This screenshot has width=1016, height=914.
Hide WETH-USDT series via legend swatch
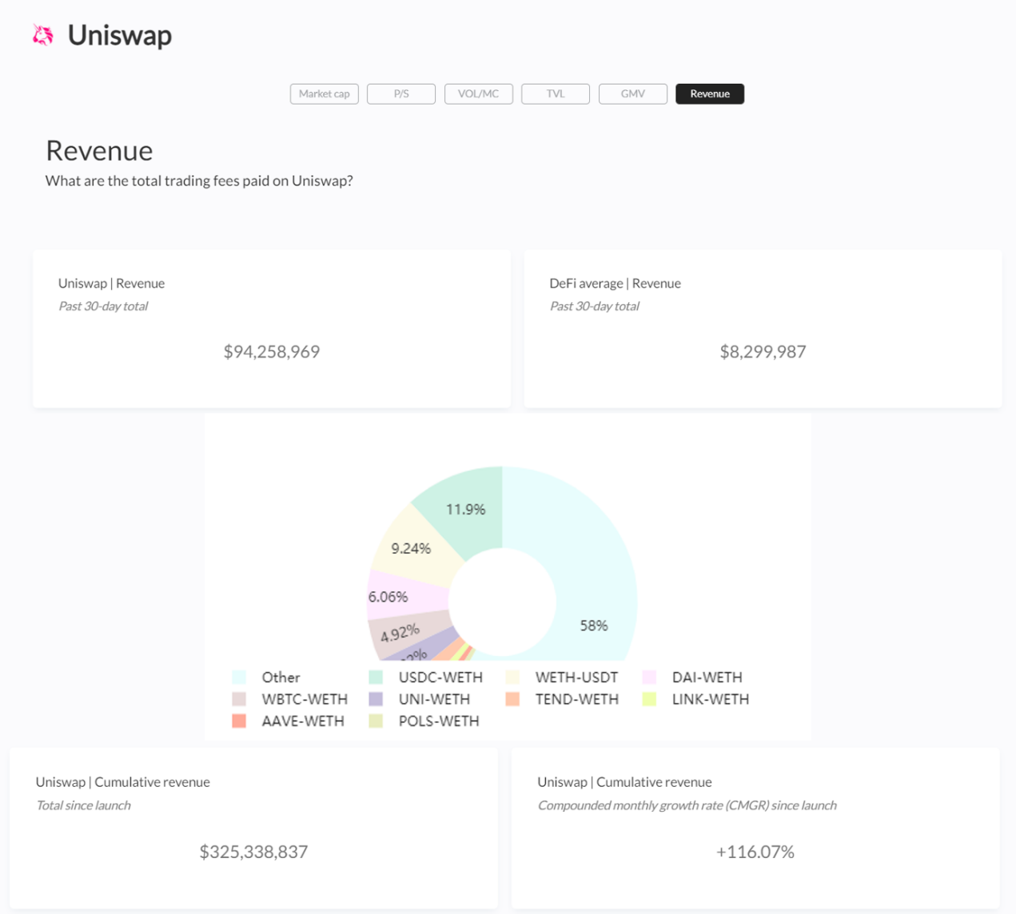pos(512,678)
